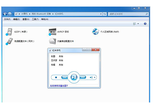This screenshot has height=111, width=153.
Task: Click the refresh button next to address bar
Action: 105,14
